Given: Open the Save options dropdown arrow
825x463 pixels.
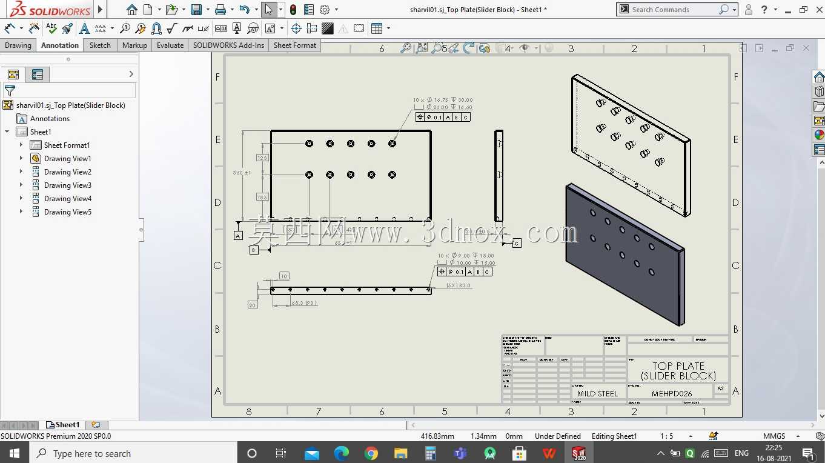Looking at the screenshot, I should tap(207, 10).
